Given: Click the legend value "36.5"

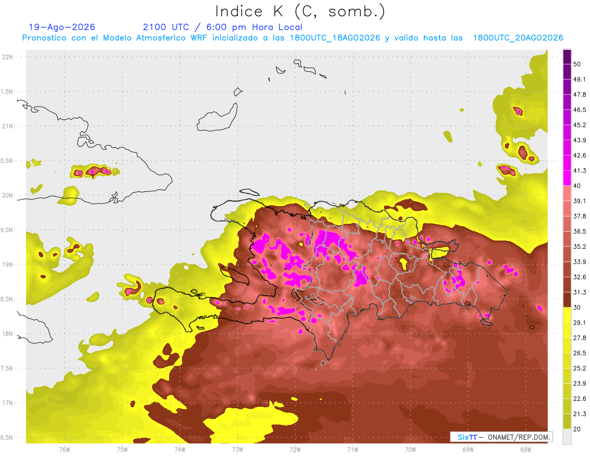Looking at the screenshot, I should (579, 232).
